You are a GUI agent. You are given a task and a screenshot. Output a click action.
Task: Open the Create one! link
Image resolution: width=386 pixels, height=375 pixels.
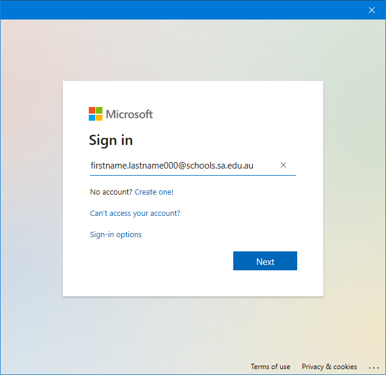[154, 192]
